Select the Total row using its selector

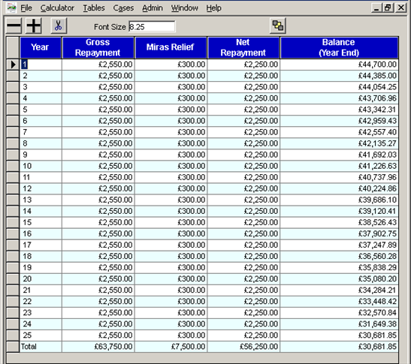13,347
